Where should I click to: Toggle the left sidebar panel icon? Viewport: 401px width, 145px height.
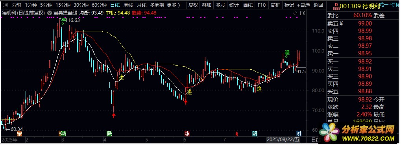pyautogui.click(x=6, y=5)
